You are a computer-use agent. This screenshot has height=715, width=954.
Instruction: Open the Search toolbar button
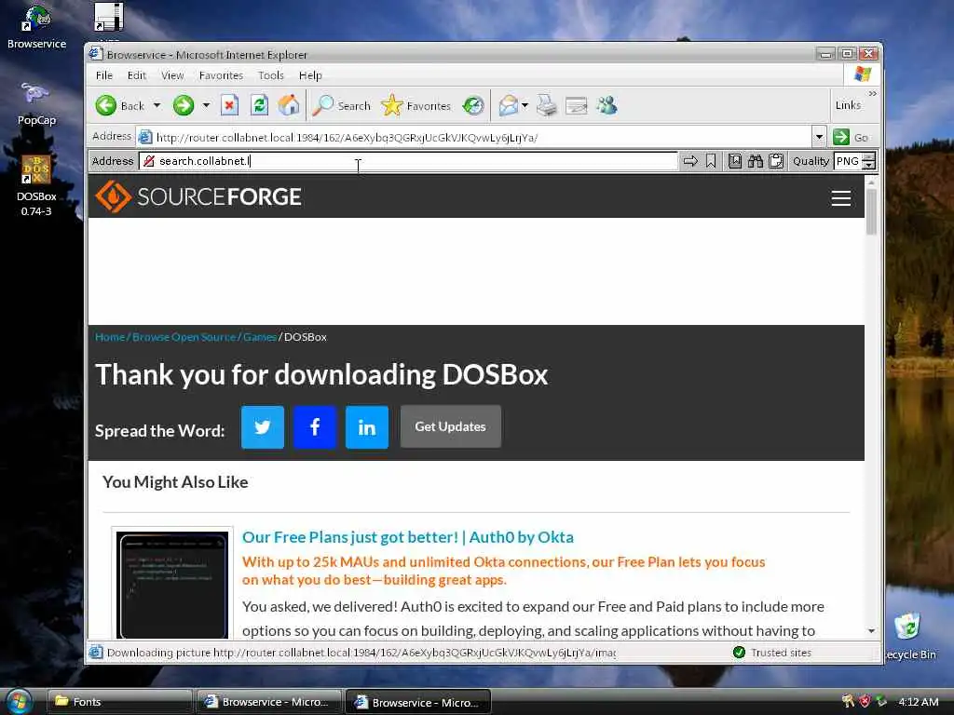click(342, 106)
